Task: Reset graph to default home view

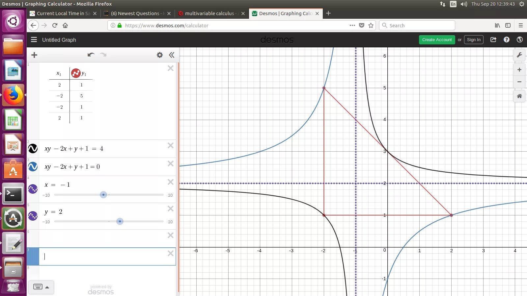Action: [x=519, y=96]
